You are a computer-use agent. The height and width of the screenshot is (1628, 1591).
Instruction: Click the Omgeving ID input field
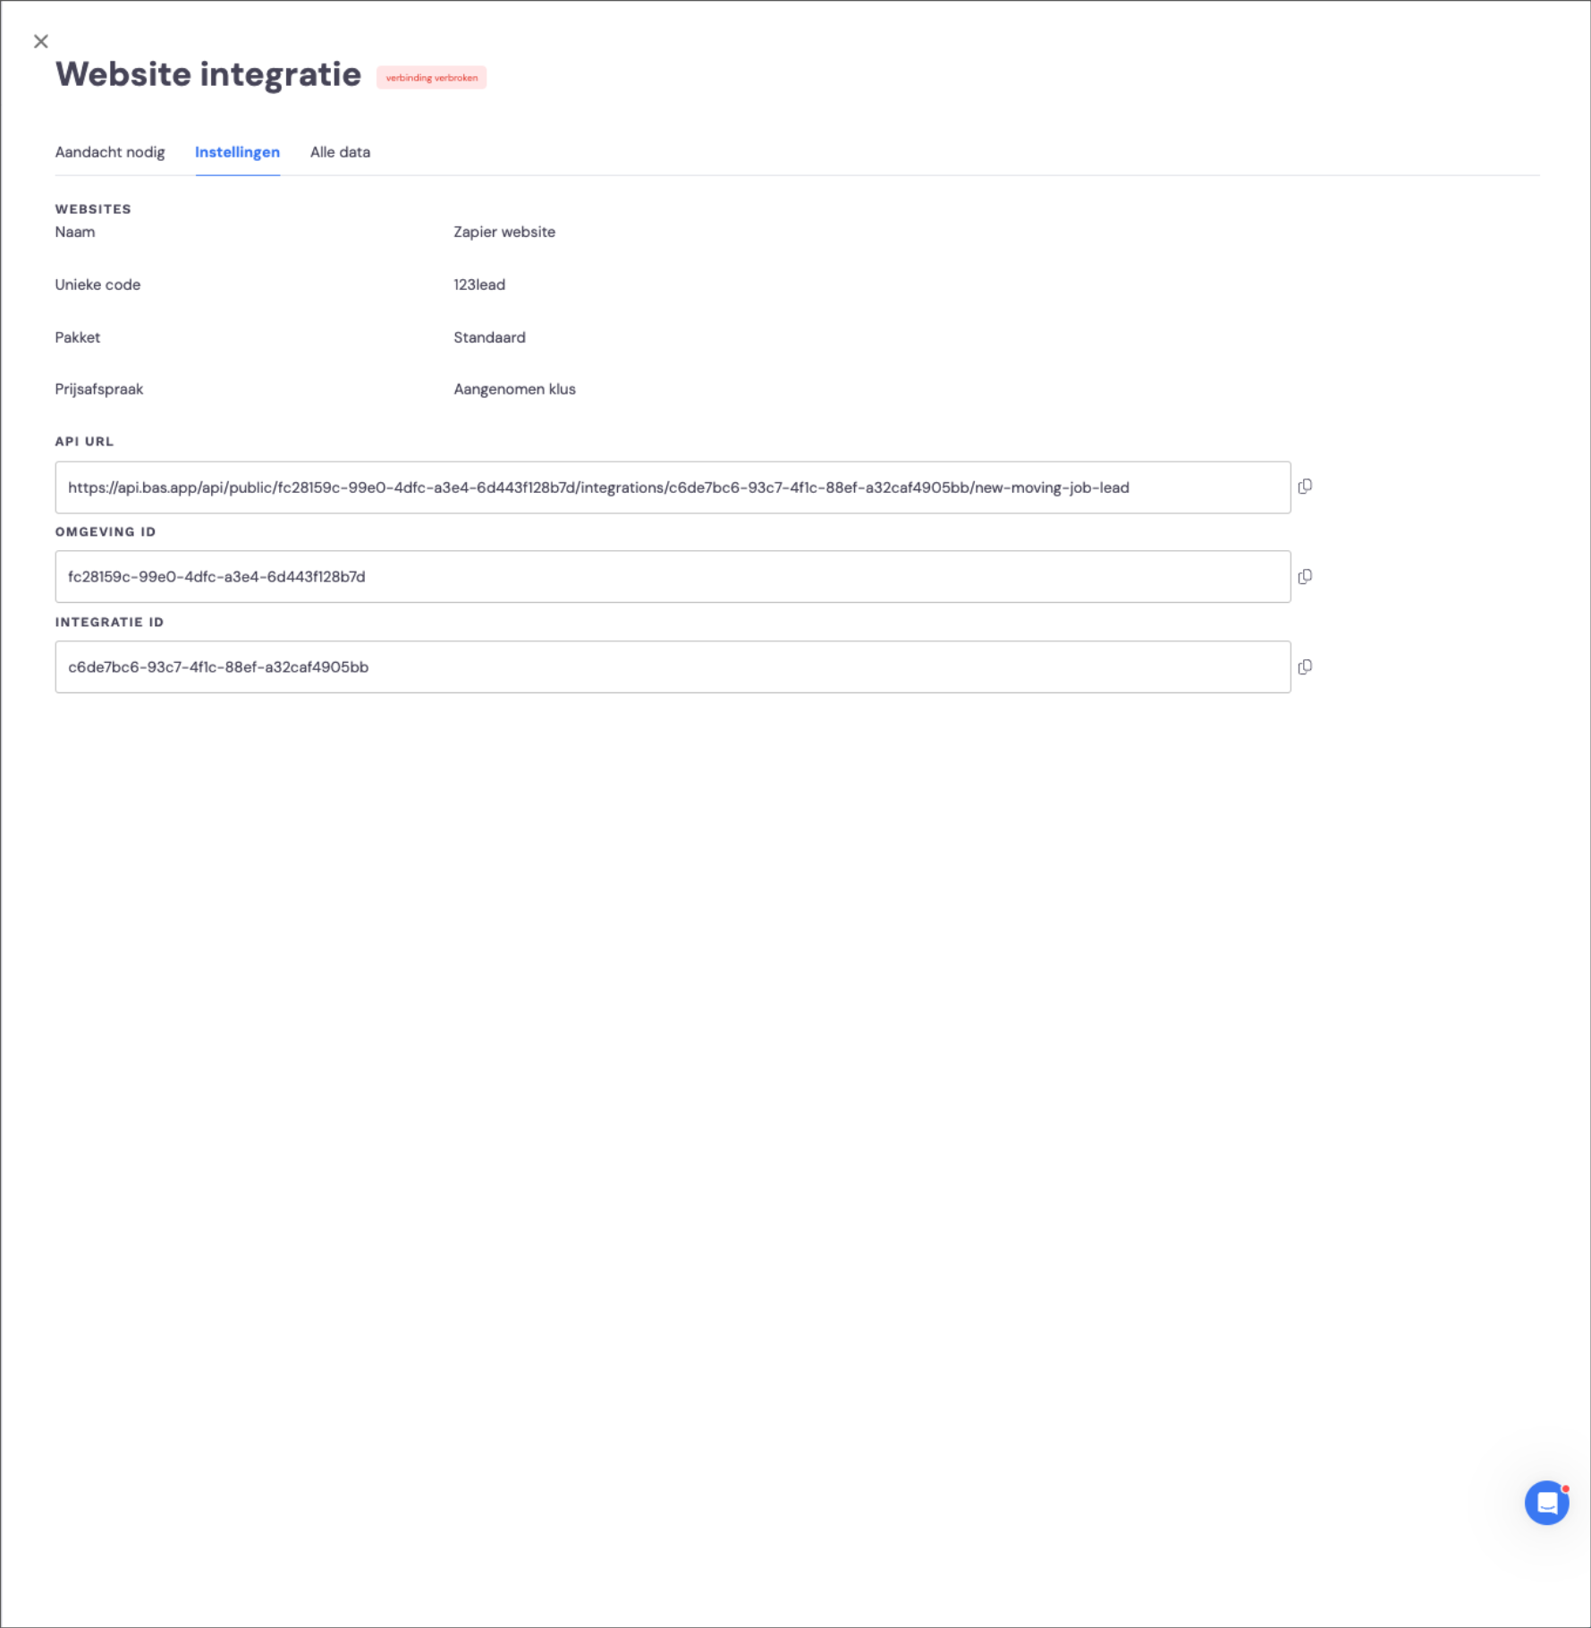(673, 577)
